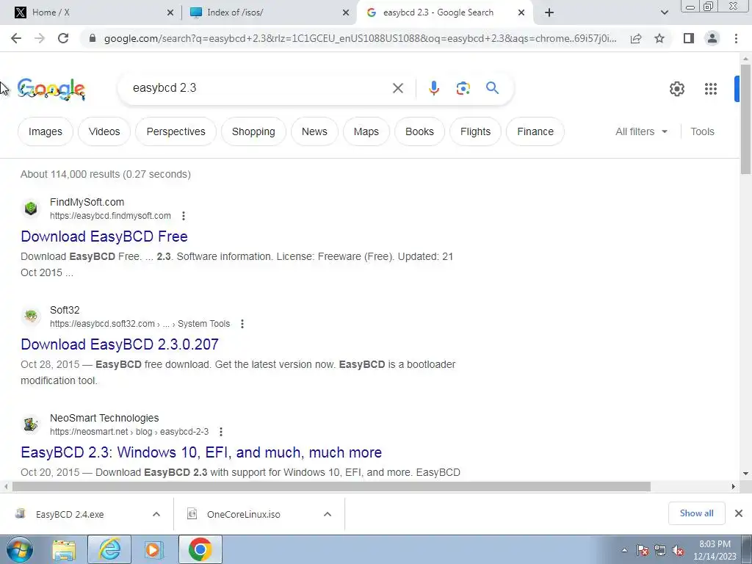Viewport: 752px width, 564px height.
Task: Select the Maps filter
Action: (x=366, y=131)
